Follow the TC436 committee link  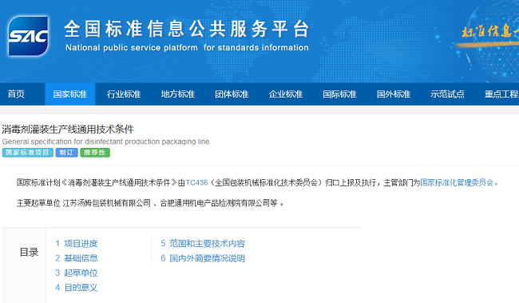point(196,182)
